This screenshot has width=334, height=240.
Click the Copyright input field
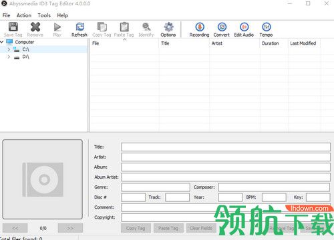pos(226,217)
